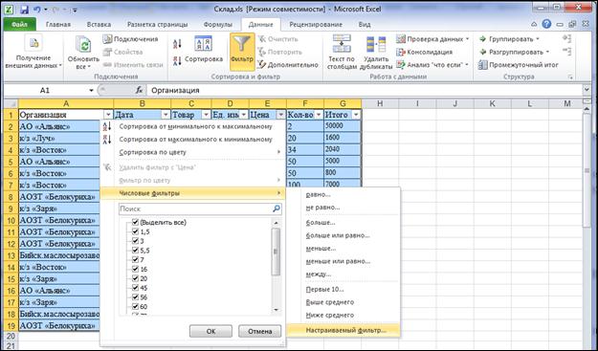
Task: Open the Итого column filter dropdown
Action: pos(356,115)
